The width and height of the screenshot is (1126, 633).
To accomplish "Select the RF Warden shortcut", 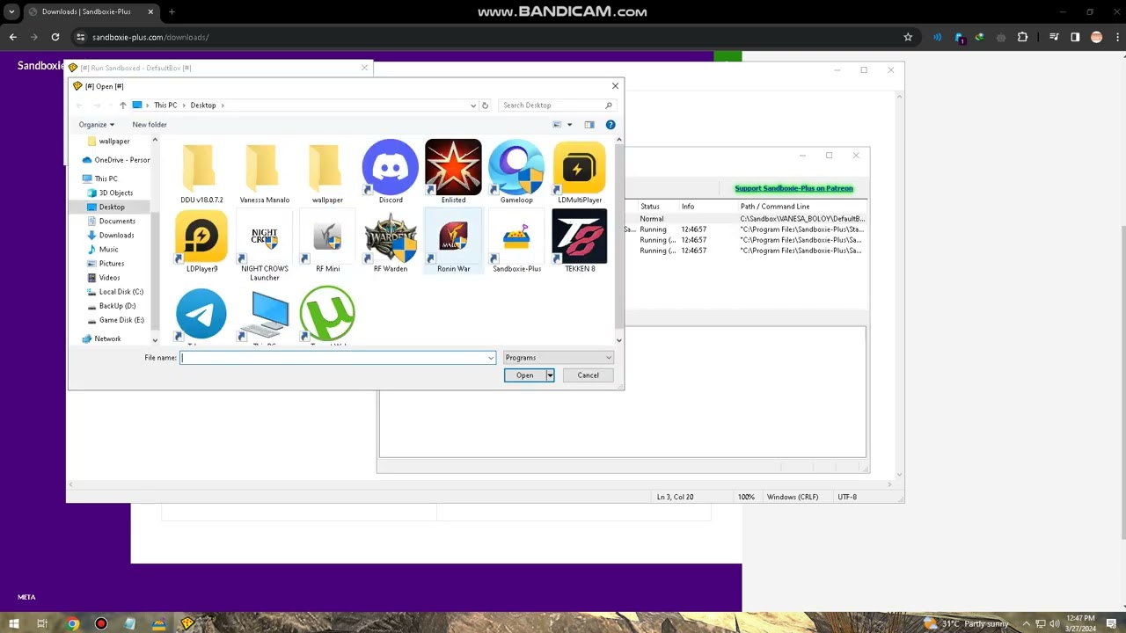I will coord(391,241).
